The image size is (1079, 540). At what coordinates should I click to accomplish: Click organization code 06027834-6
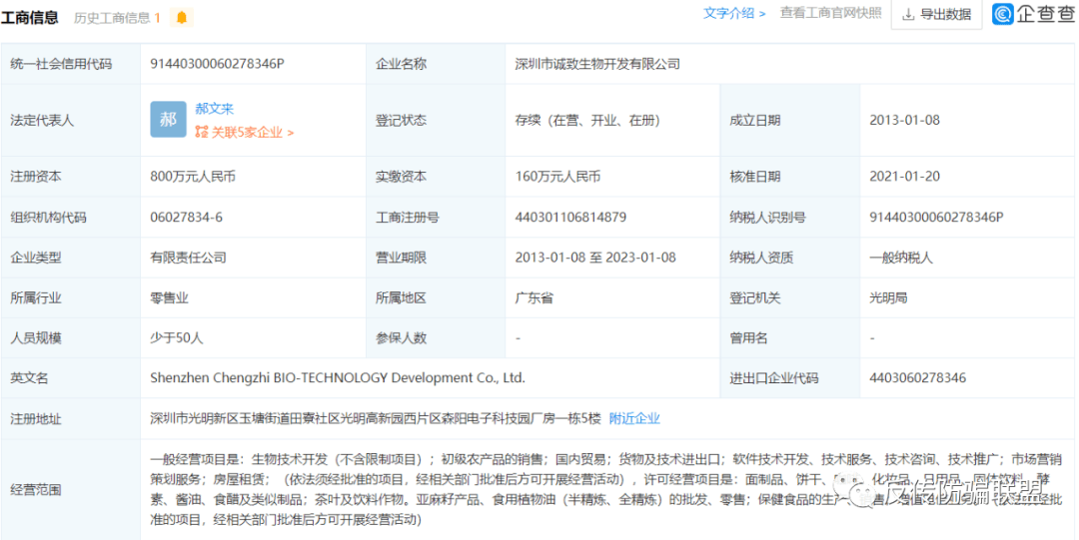point(186,217)
